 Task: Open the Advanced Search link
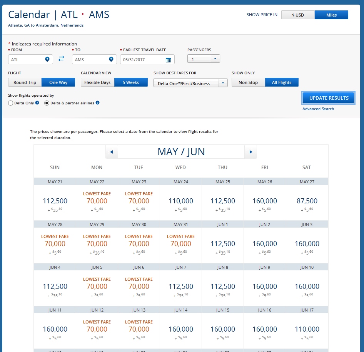click(x=318, y=109)
